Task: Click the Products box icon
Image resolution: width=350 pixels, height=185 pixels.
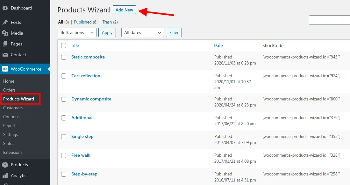Action: click(5, 165)
